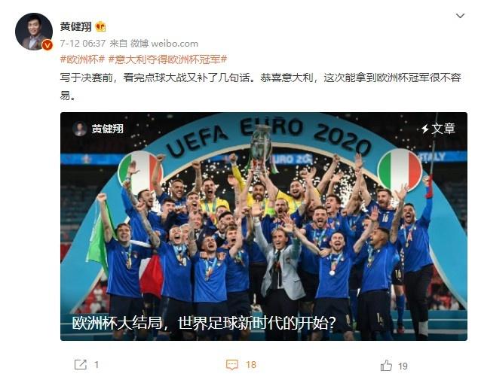
Task: Click the lightning 文章 label on card
Action: pos(438,129)
